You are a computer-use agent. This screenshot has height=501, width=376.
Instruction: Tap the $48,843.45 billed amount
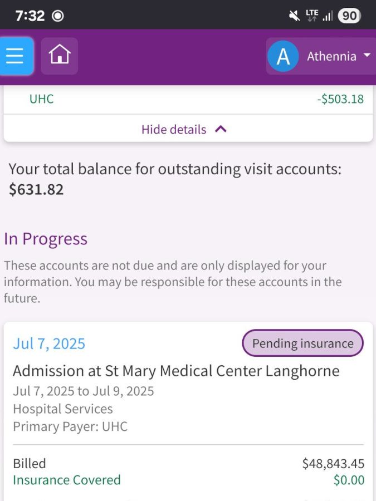[x=333, y=463]
